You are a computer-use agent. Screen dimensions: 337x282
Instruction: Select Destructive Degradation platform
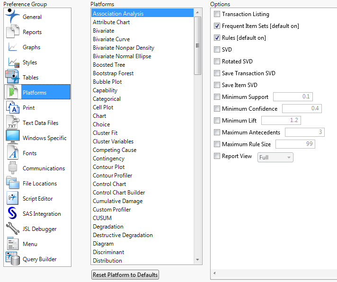(142, 235)
